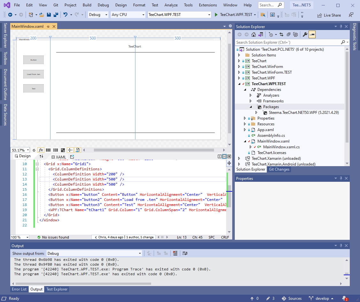Toggle the artboard background checker icon
The height and width of the screenshot is (302, 360).
point(63,150)
